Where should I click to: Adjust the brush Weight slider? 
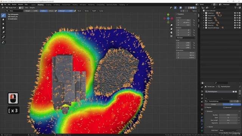coord(31,11)
